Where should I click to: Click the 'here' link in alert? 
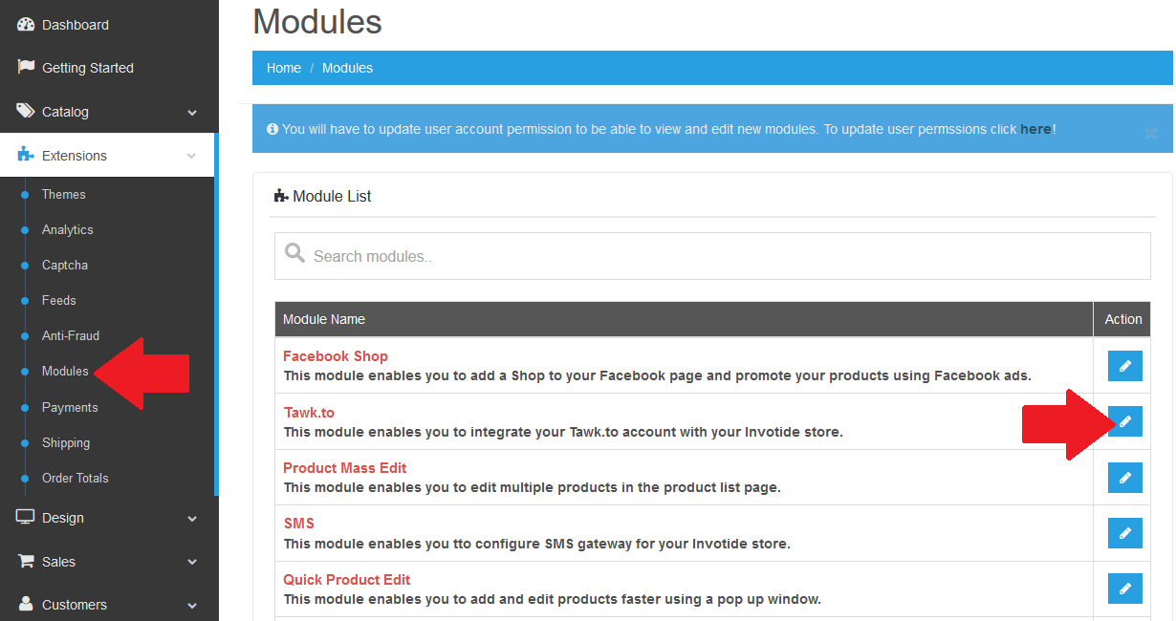pyautogui.click(x=1035, y=129)
